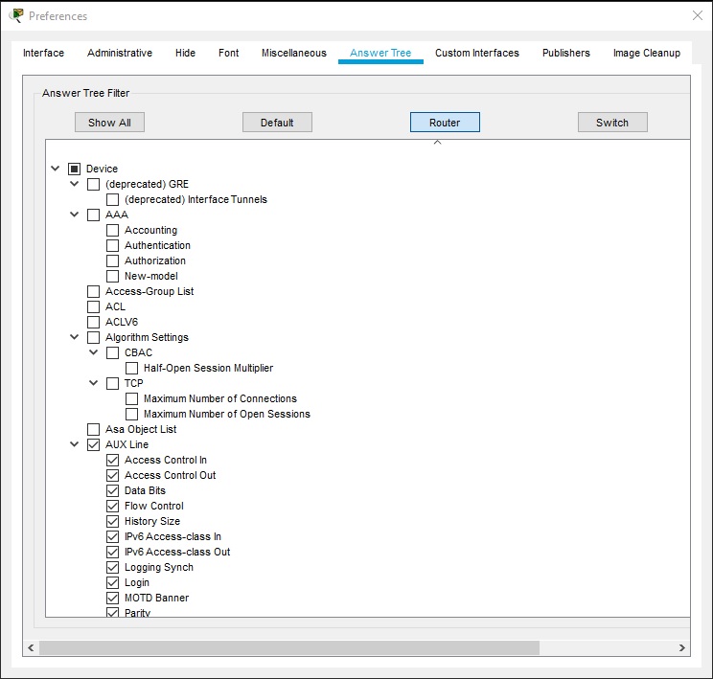The height and width of the screenshot is (679, 713).
Task: Uncheck the Flow Control checkbox
Action: click(112, 506)
